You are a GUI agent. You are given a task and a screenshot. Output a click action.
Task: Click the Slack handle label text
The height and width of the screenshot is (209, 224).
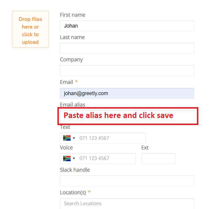(75, 170)
